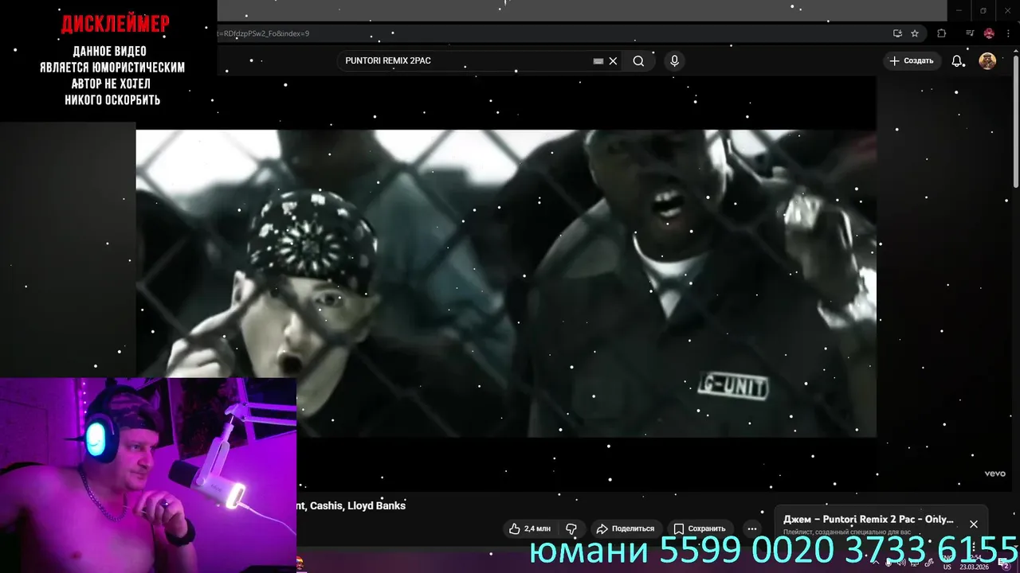Like the video with thumbs up 2,4 млн
The width and height of the screenshot is (1020, 573).
(x=530, y=528)
